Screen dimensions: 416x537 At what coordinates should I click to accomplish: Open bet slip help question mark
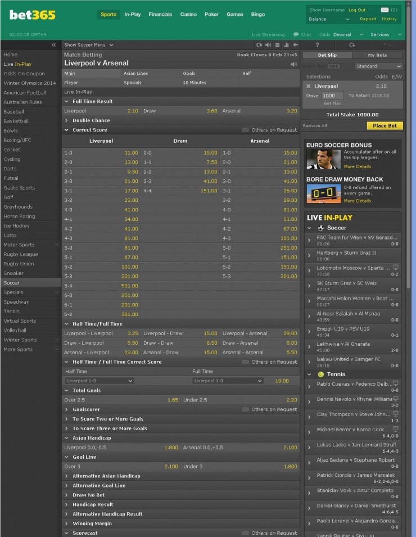tap(318, 45)
